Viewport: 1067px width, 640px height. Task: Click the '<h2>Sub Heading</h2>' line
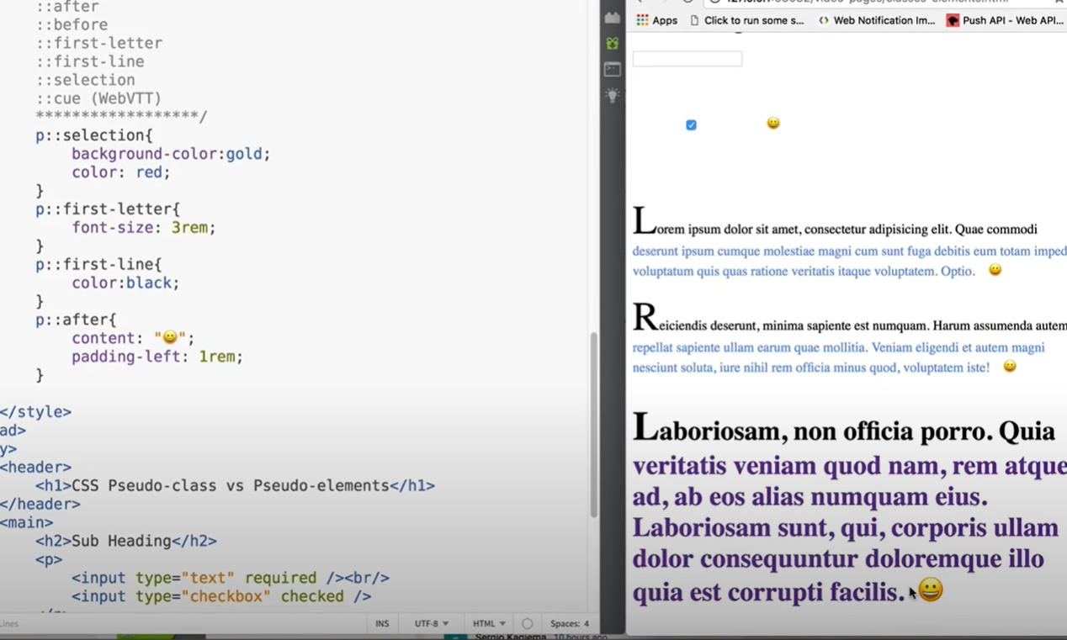(126, 542)
